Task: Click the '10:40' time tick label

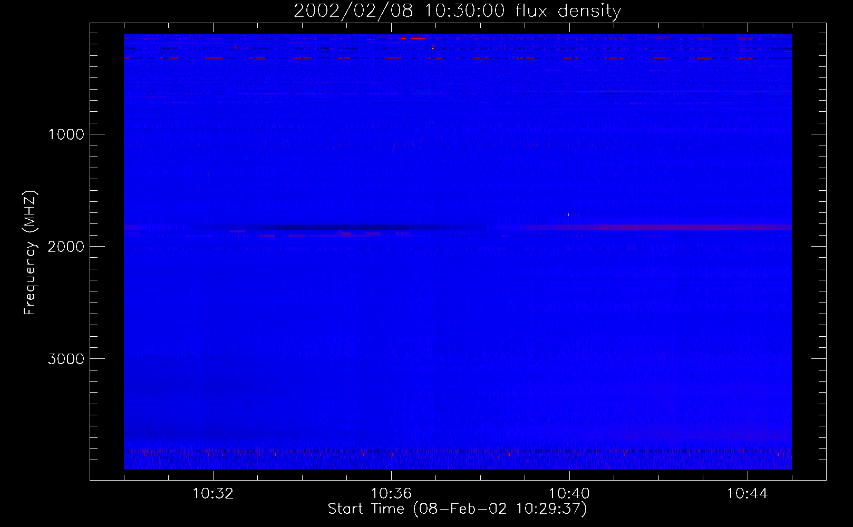Action: (x=569, y=494)
